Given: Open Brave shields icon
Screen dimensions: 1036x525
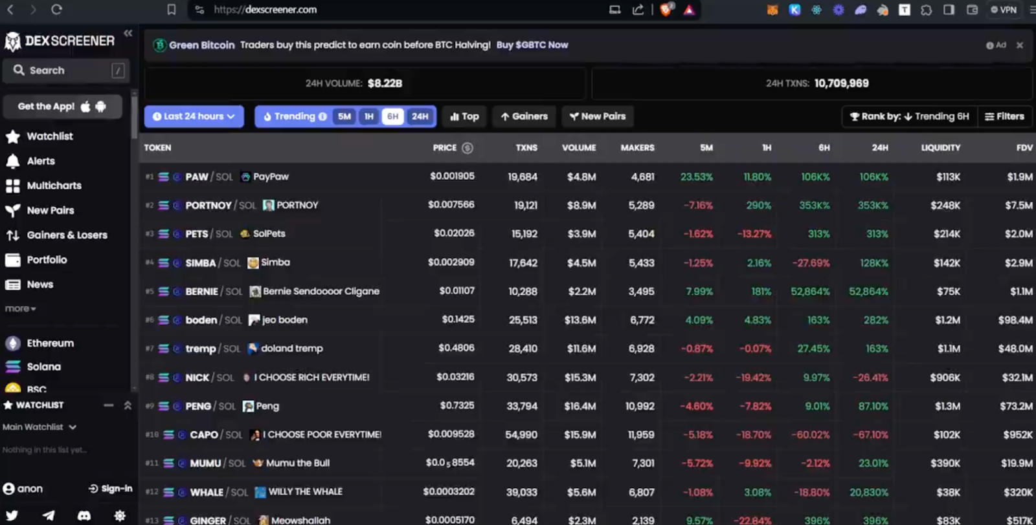Looking at the screenshot, I should [x=666, y=10].
